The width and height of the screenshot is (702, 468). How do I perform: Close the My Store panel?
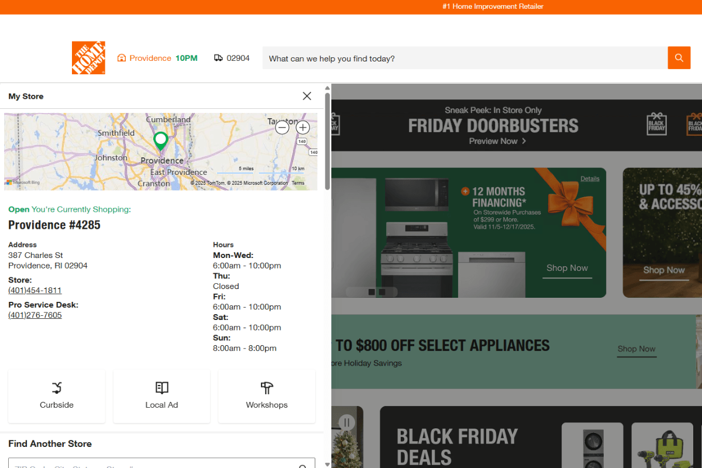[307, 96]
